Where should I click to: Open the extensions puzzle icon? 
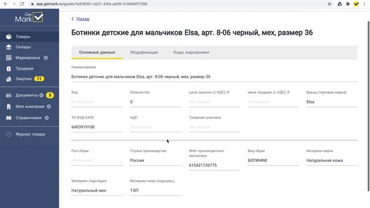point(348,4)
